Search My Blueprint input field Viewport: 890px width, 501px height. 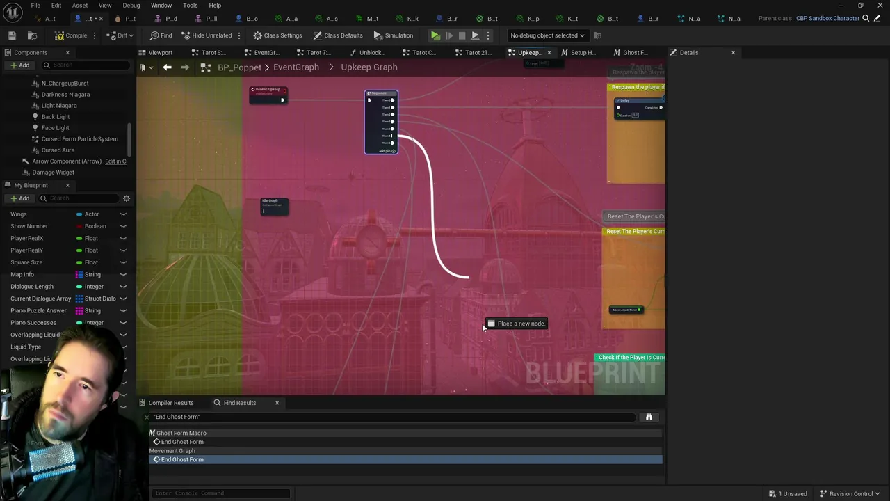[x=78, y=198]
